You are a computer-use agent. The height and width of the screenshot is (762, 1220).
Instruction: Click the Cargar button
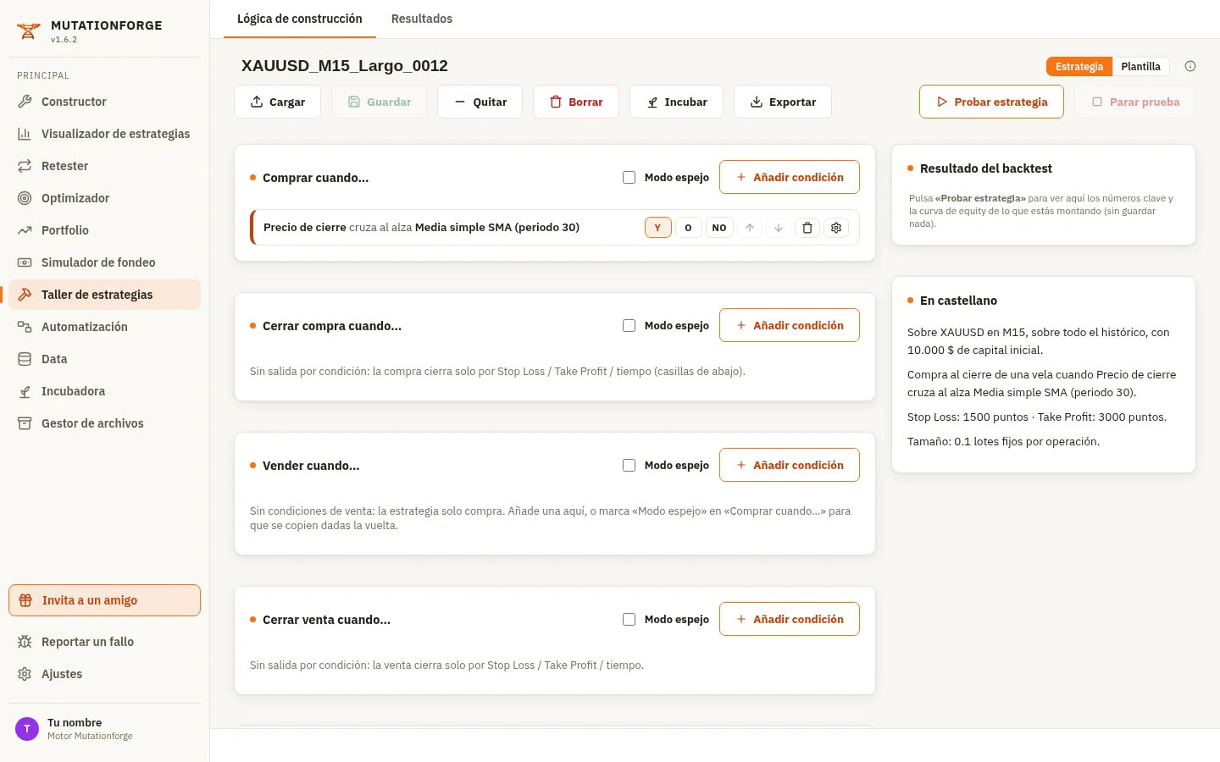click(277, 102)
